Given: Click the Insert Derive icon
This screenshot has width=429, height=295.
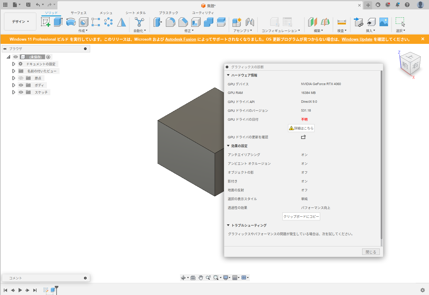Looking at the screenshot, I should (358, 22).
